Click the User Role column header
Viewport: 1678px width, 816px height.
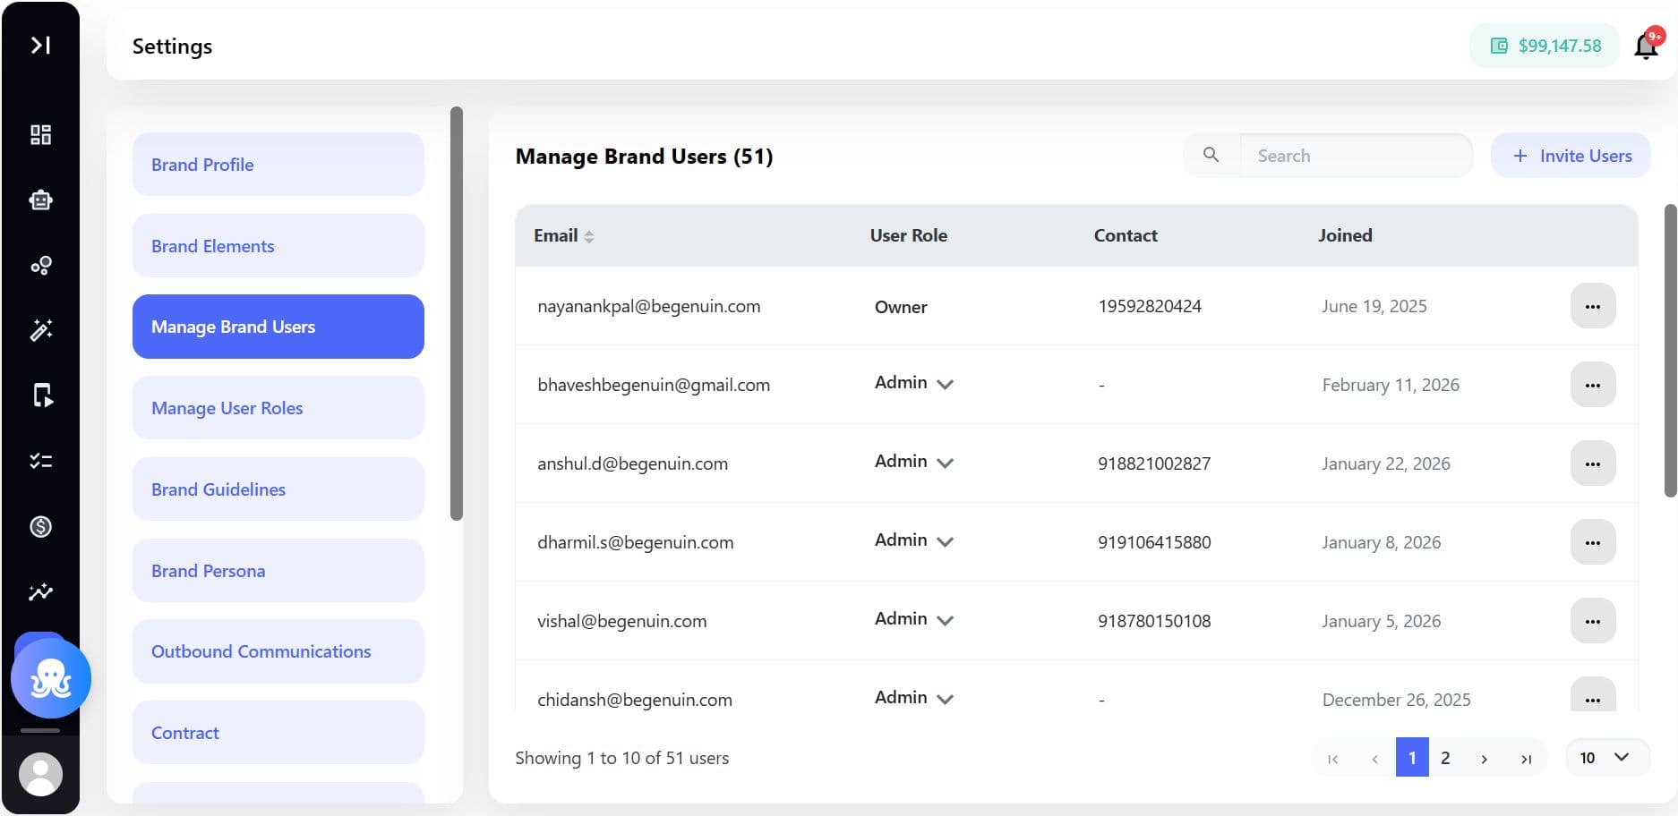[x=908, y=235]
